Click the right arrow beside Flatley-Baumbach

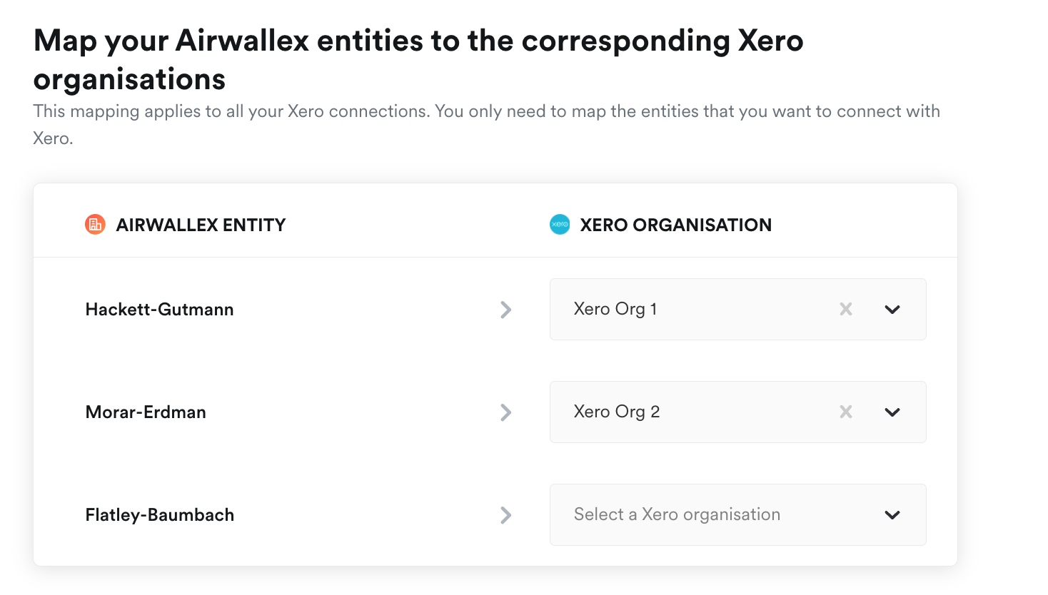pyautogui.click(x=506, y=515)
